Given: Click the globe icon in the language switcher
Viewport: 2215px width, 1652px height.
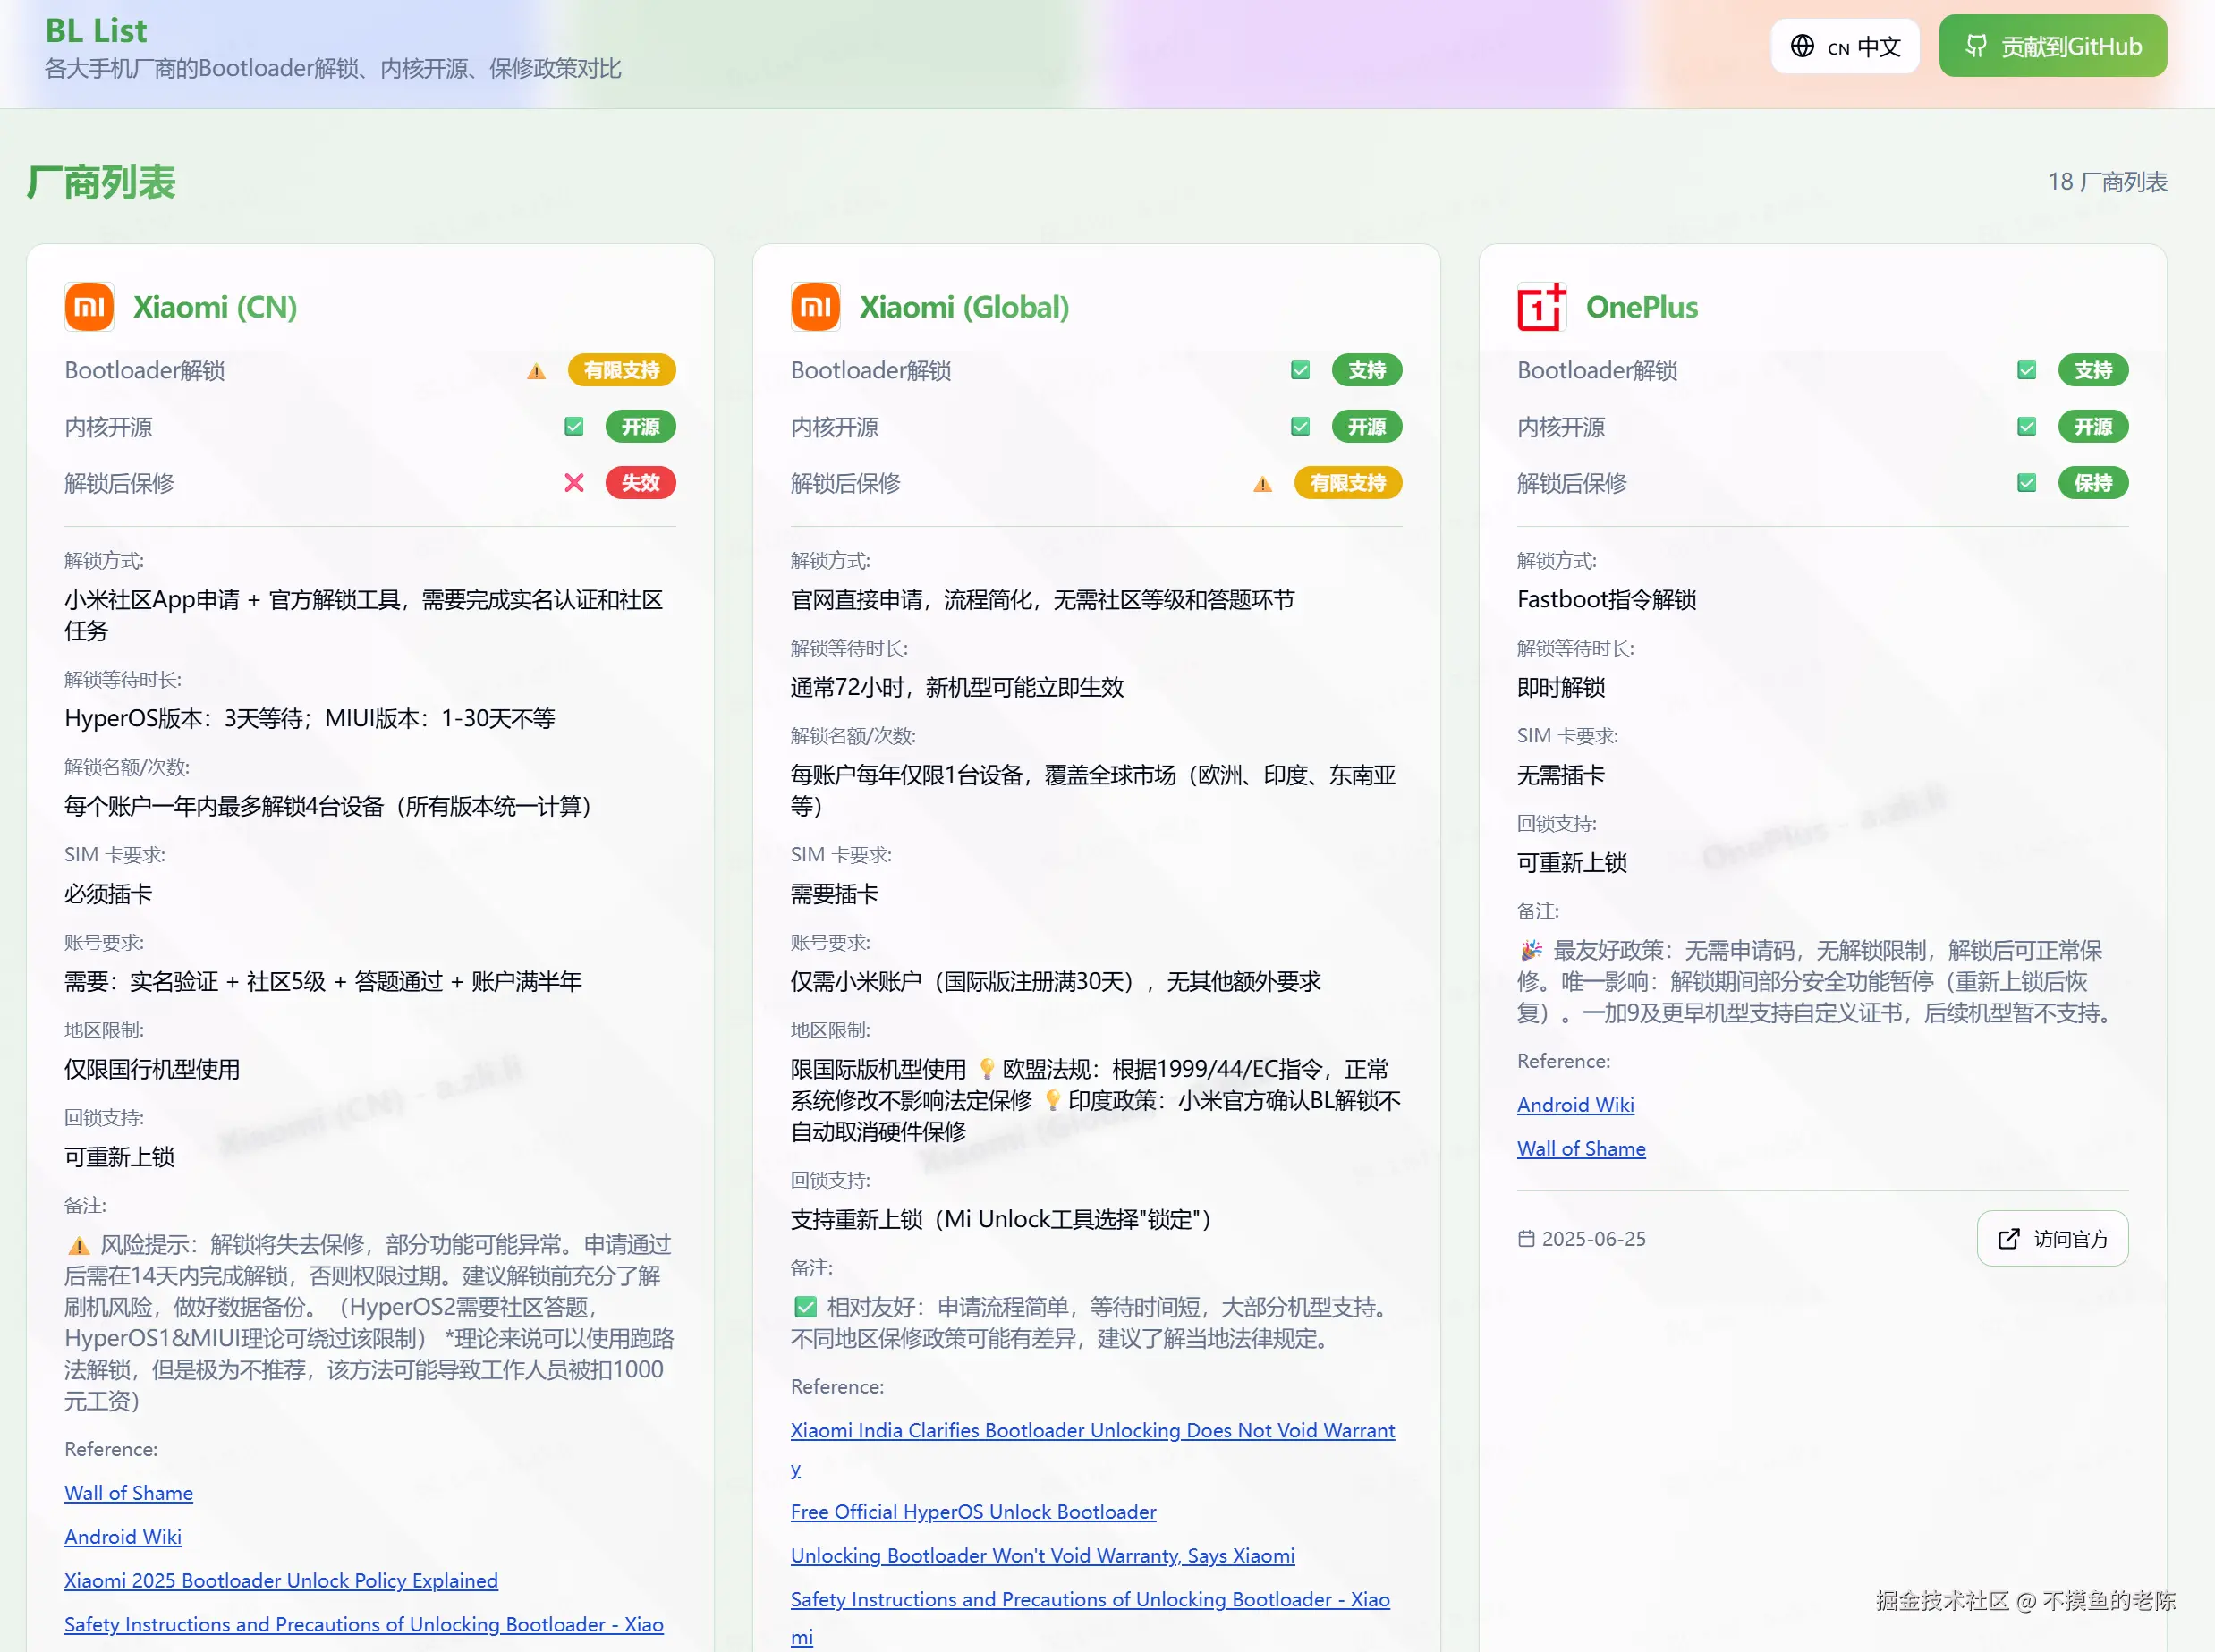Looking at the screenshot, I should [1802, 46].
